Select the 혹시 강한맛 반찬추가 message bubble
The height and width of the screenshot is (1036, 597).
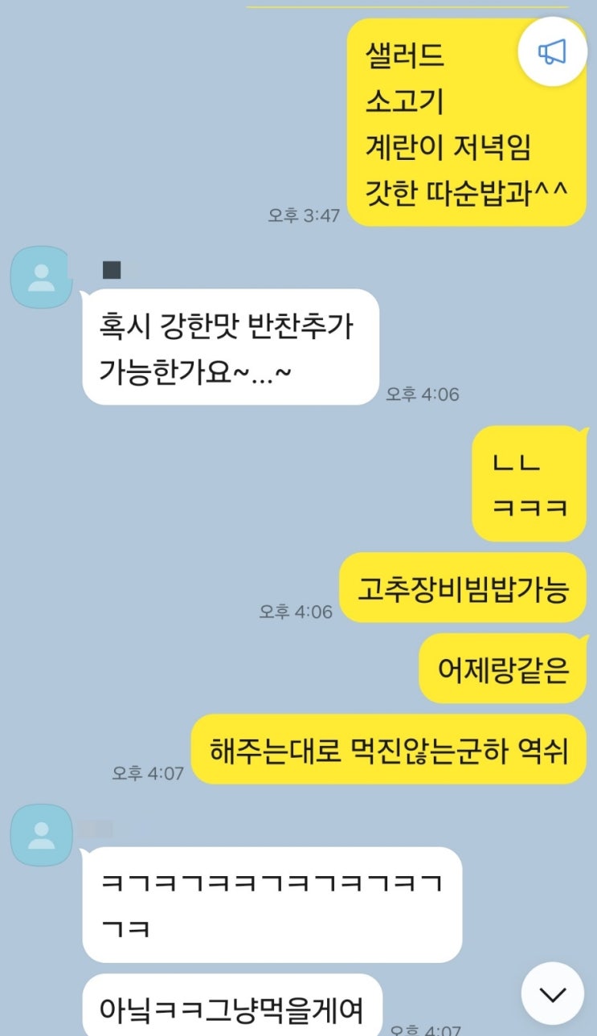click(231, 346)
